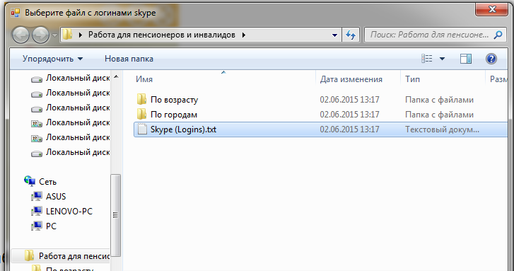This screenshot has width=514, height=271.
Task: Click the ASUS computer icon
Action: coord(37,196)
